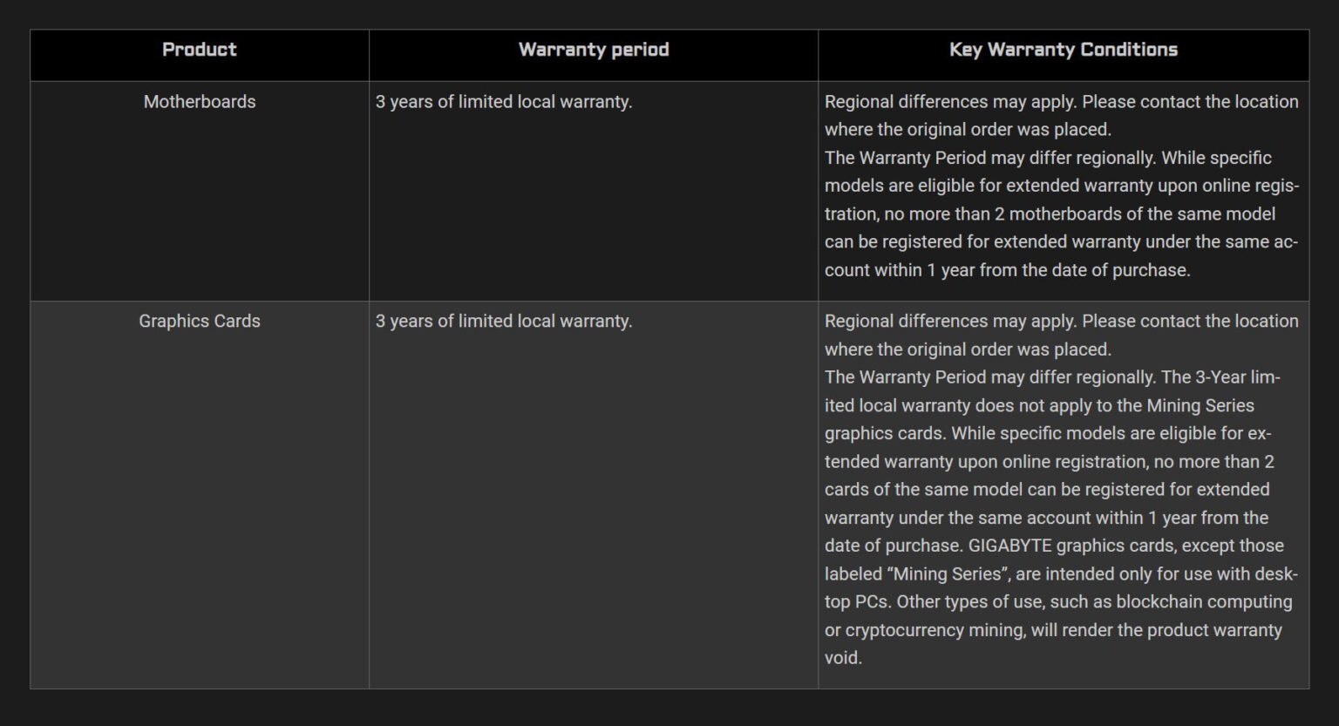The image size is (1339, 726).
Task: Click "where the original order was placed" under Graphics Cards
Action: point(968,349)
